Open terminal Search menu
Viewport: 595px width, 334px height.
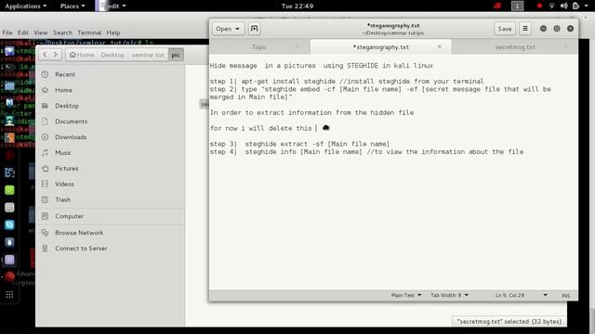click(62, 32)
